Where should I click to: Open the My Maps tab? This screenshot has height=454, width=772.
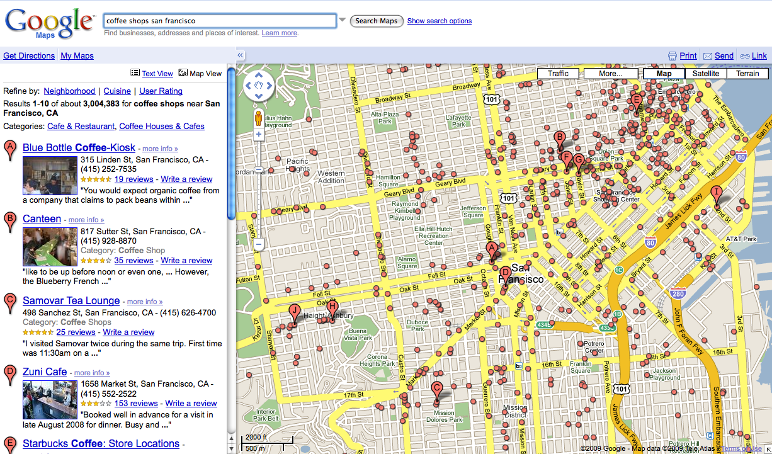coord(77,55)
